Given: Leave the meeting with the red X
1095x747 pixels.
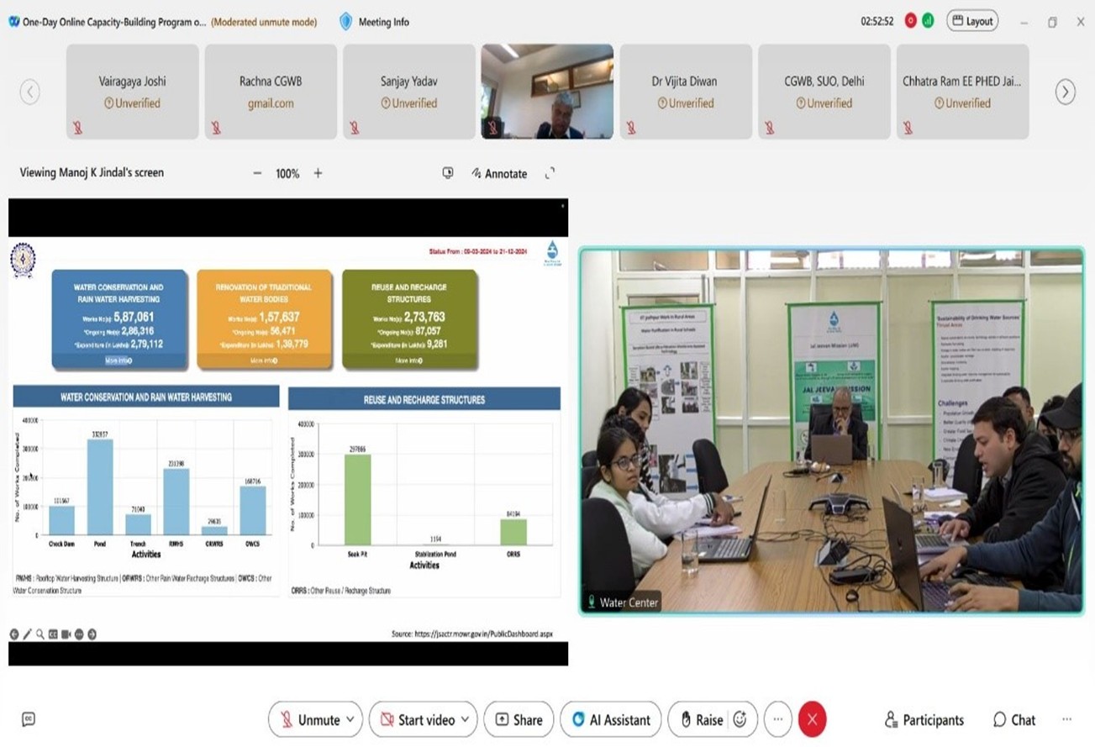Looking at the screenshot, I should coord(812,719).
